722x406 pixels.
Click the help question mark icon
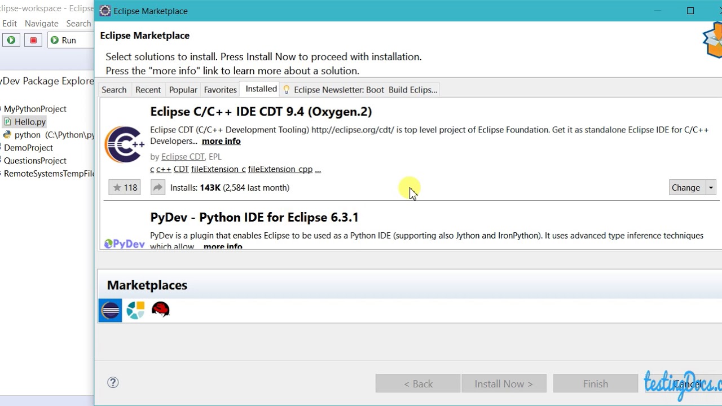(113, 382)
